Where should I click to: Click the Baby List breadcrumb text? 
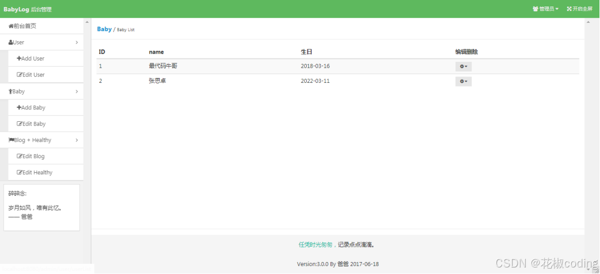[x=126, y=29]
